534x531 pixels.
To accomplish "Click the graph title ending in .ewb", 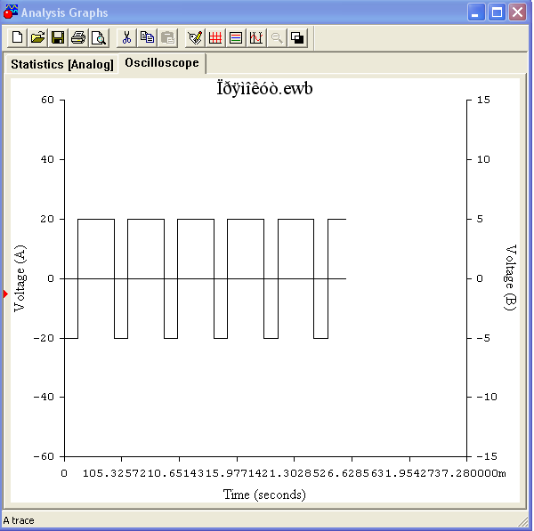I will point(264,89).
